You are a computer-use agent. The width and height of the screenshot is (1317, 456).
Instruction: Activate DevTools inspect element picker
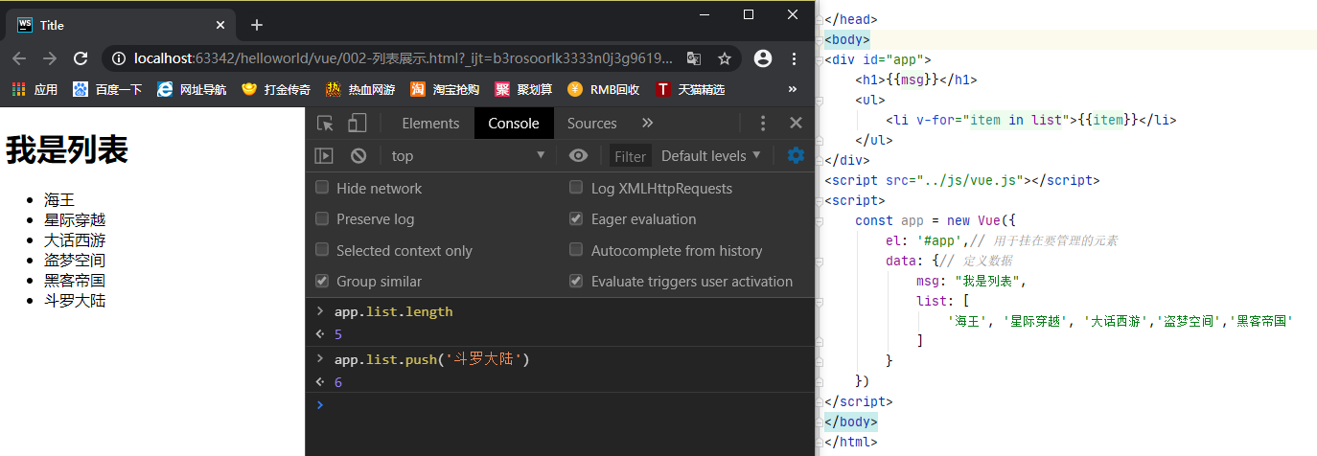[326, 123]
